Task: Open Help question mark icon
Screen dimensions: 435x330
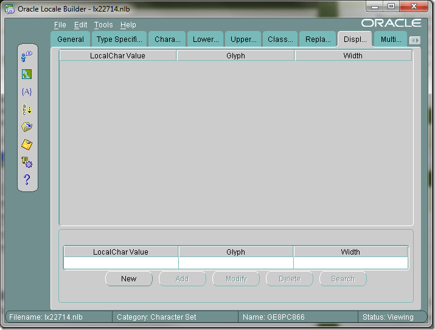Action: 27,179
